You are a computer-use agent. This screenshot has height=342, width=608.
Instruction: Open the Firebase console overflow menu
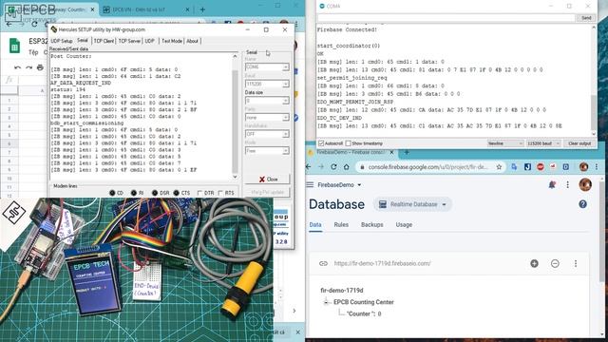568,185
